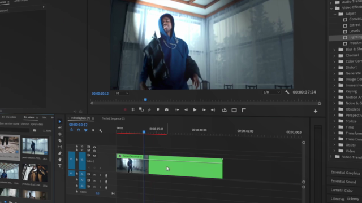This screenshot has width=362, height=203.
Task: Add marker in the program monitor
Action: pyautogui.click(x=158, y=110)
